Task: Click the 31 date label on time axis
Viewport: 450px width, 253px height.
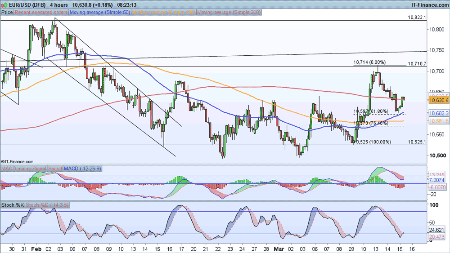Action: click(24, 249)
